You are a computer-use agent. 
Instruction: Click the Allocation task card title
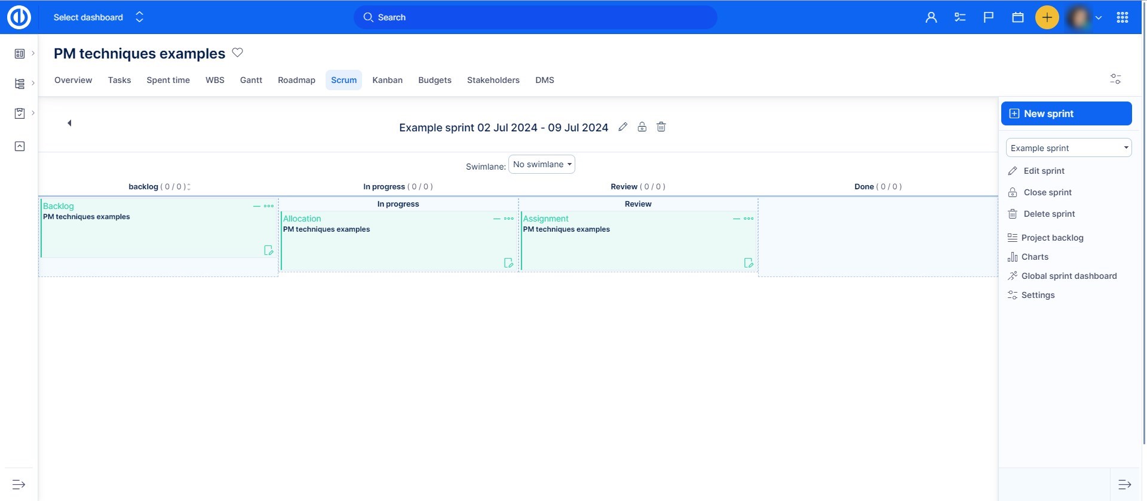(x=302, y=219)
